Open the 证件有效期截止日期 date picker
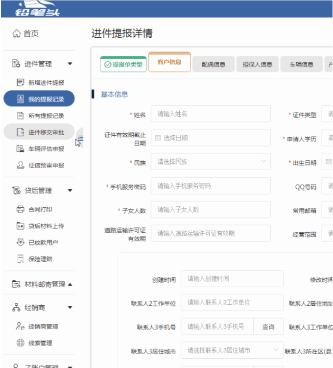The height and width of the screenshot is (368, 333). [x=211, y=138]
